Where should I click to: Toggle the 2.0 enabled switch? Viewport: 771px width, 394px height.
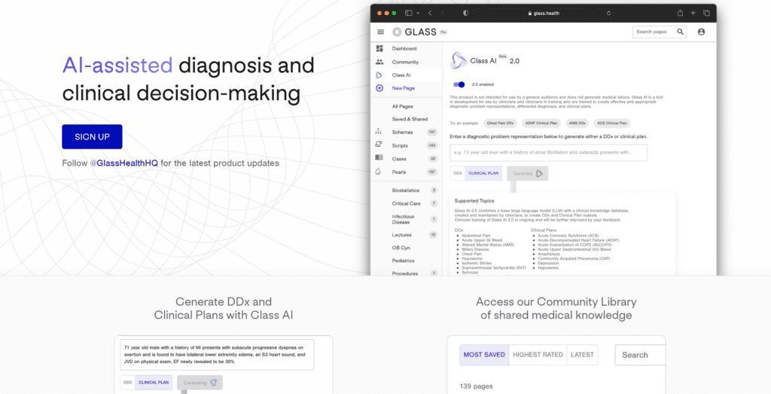tap(459, 84)
